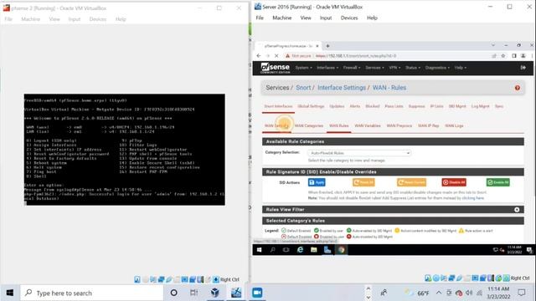Open guest taskbar search icon
The height and width of the screenshot is (301, 536).
273,250
